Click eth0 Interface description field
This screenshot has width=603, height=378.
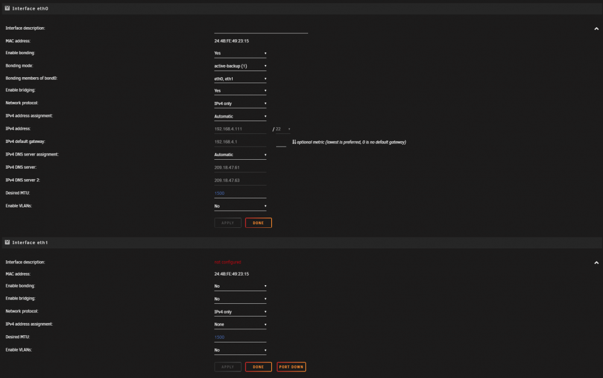tap(261, 29)
